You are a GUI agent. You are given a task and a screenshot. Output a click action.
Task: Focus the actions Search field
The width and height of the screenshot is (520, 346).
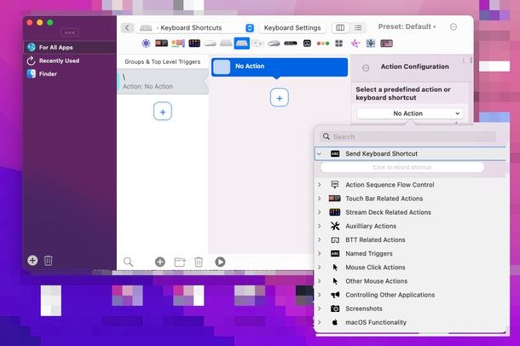tap(408, 136)
